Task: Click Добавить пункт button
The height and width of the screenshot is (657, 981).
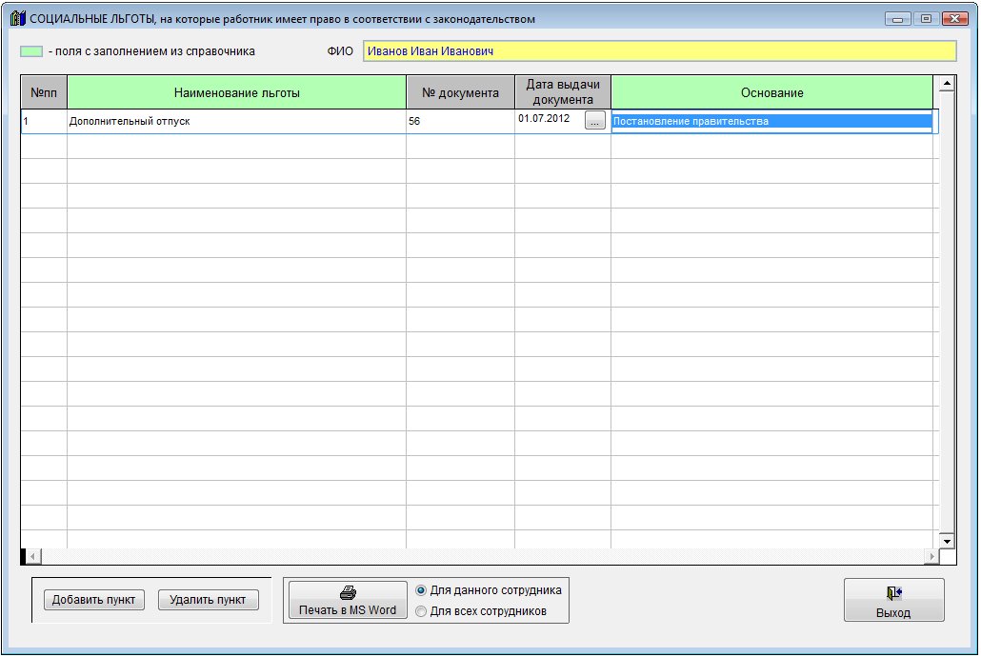Action: coord(94,600)
